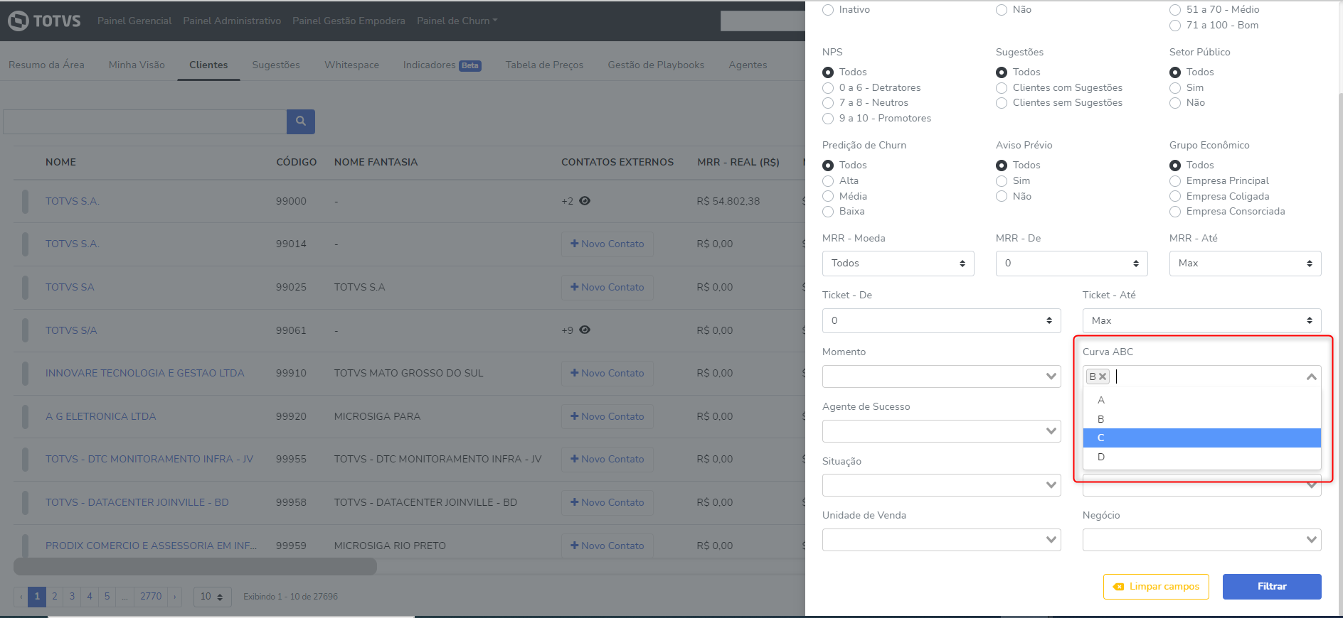The height and width of the screenshot is (618, 1343).
Task: Click the TOTVS logo
Action: pyautogui.click(x=44, y=21)
